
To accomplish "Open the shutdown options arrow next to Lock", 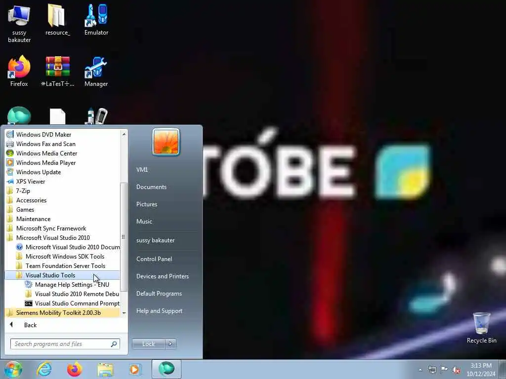I will [170, 344].
